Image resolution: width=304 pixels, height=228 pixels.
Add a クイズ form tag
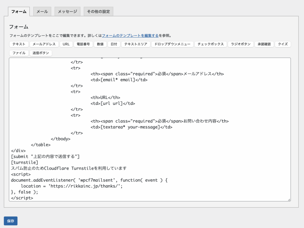283,44
